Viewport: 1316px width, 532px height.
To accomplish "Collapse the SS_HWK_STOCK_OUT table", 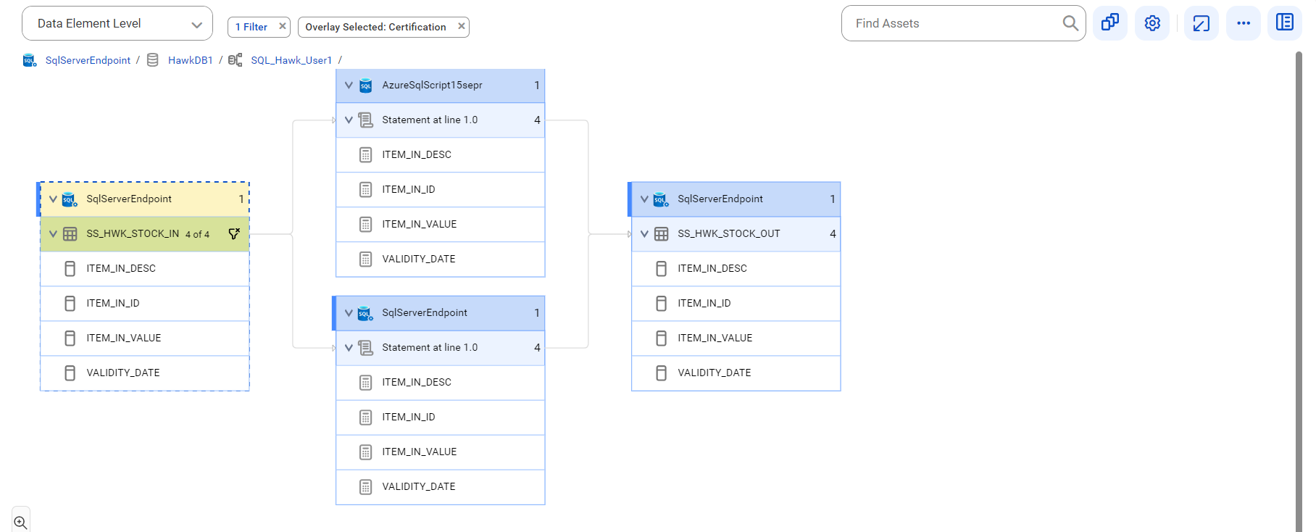I will click(x=644, y=234).
